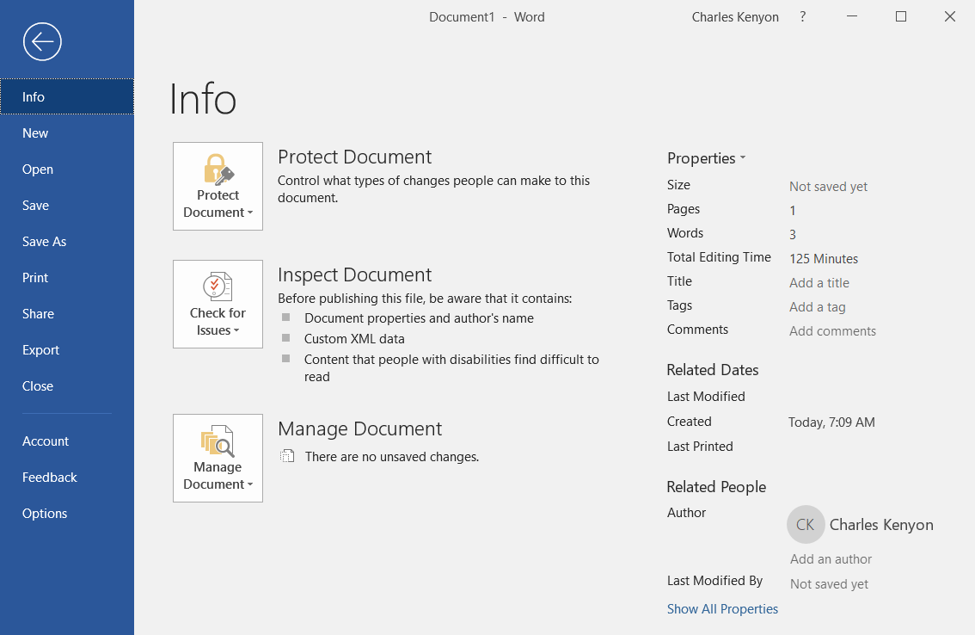Click the Add a title field
The width and height of the screenshot is (975, 635).
point(819,282)
